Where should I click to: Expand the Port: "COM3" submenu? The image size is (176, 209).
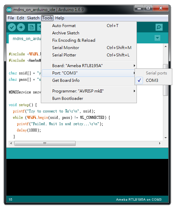[89, 73]
